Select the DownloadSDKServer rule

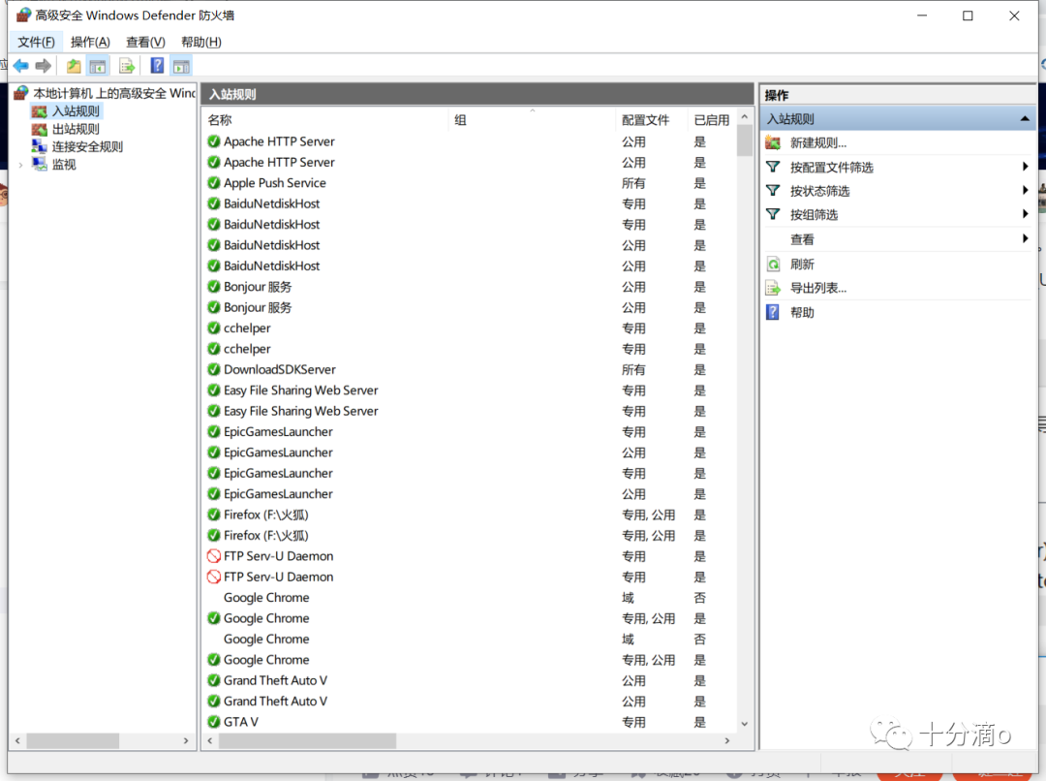[x=470, y=369]
